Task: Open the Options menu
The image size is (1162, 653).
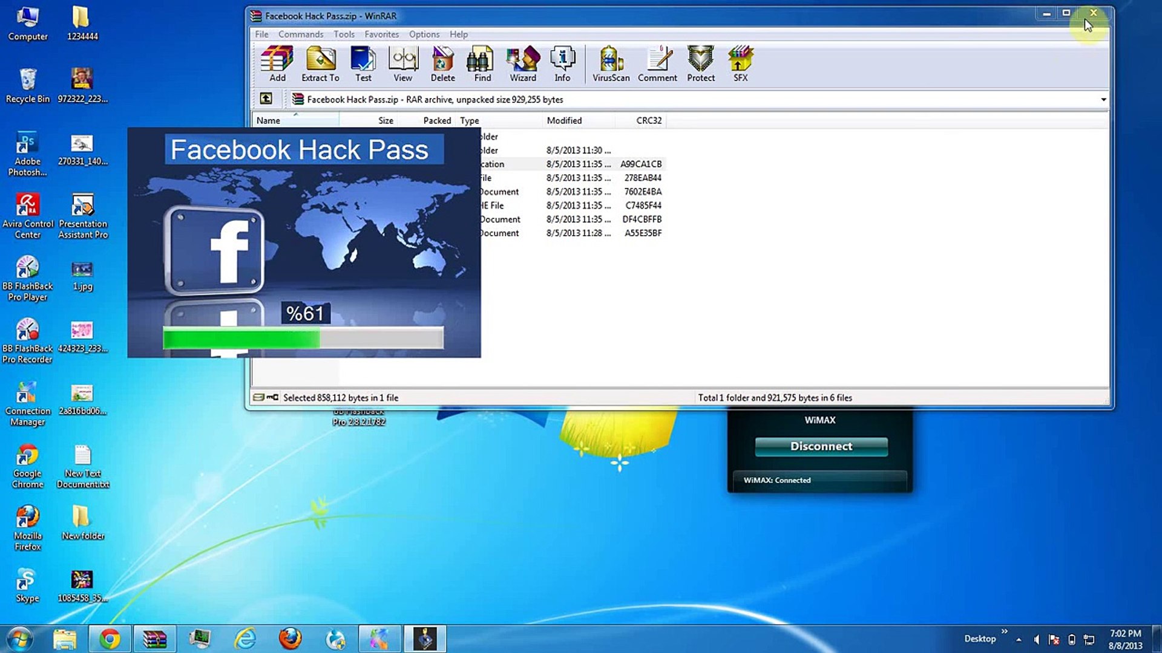Action: click(424, 34)
